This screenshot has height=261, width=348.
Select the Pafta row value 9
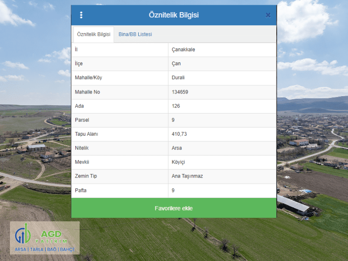[173, 191]
